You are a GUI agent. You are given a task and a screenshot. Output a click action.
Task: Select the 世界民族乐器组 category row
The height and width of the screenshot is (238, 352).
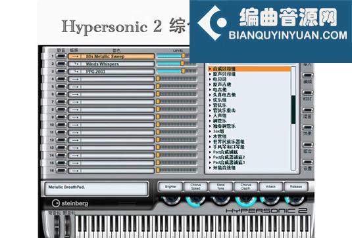[x=249, y=142]
